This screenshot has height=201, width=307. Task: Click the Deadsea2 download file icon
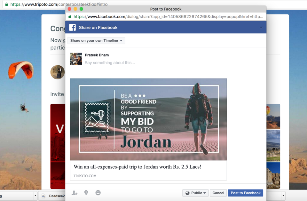[44, 196]
